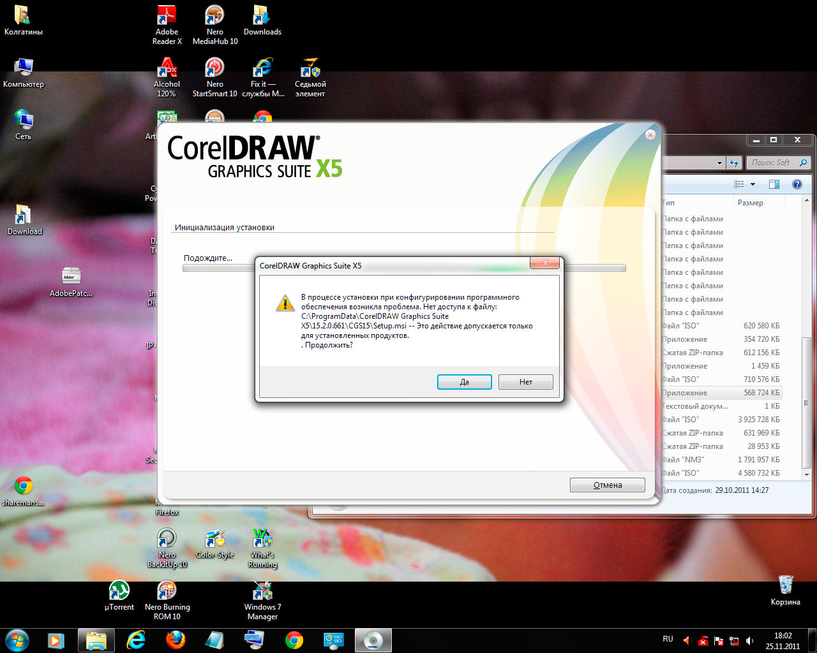Click the Explorer scrollbar down arrow

pos(807,474)
